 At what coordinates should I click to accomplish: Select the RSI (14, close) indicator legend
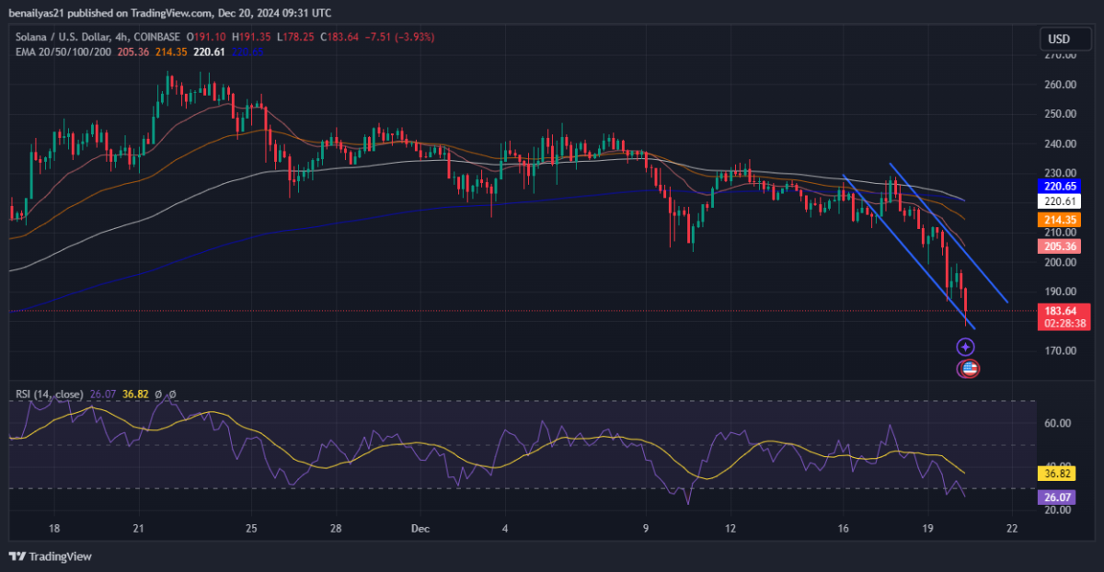pos(49,395)
